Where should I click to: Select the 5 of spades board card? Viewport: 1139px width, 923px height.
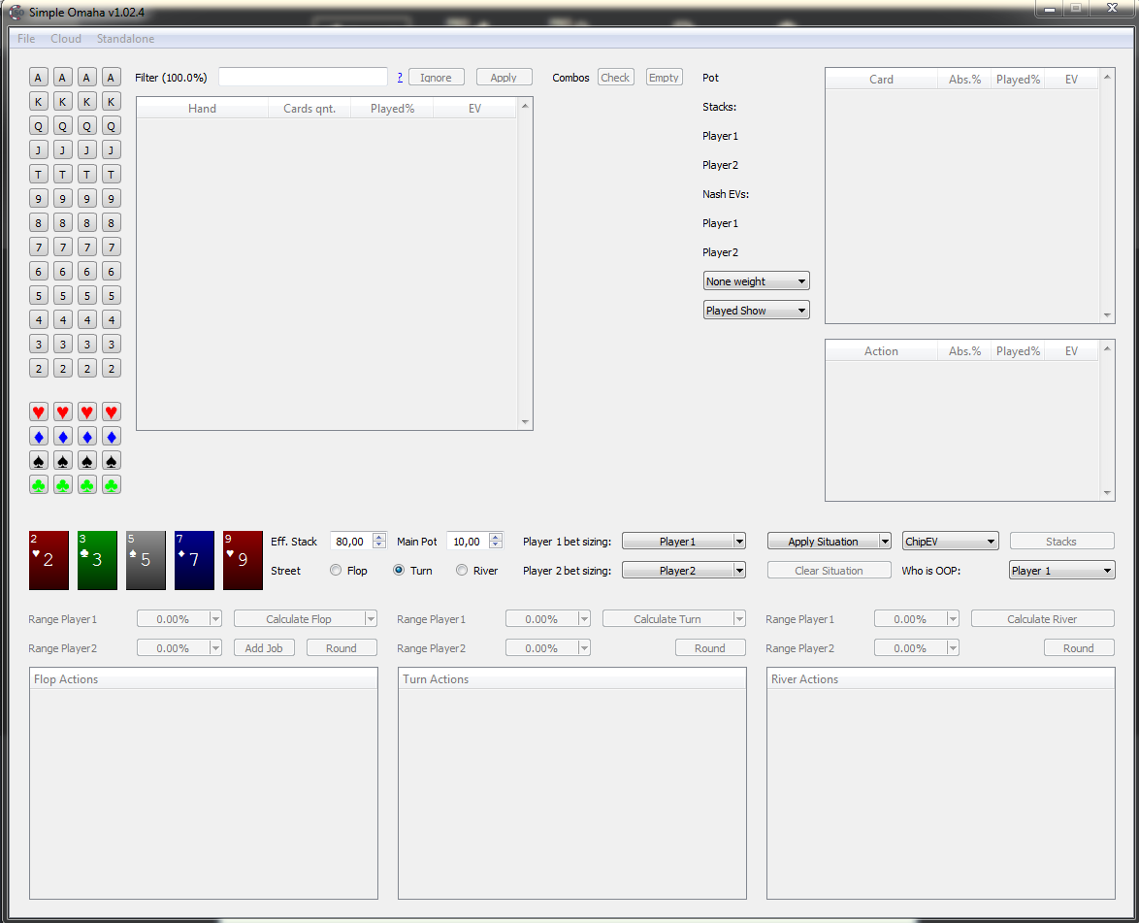pyautogui.click(x=146, y=560)
